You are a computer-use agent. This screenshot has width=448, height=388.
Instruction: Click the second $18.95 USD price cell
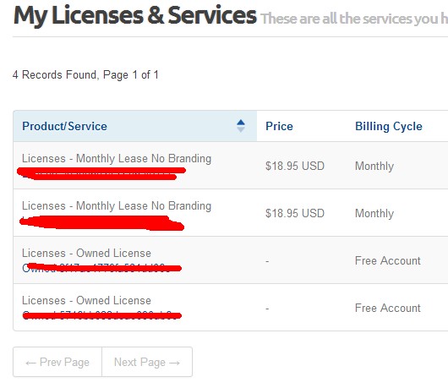tap(295, 213)
